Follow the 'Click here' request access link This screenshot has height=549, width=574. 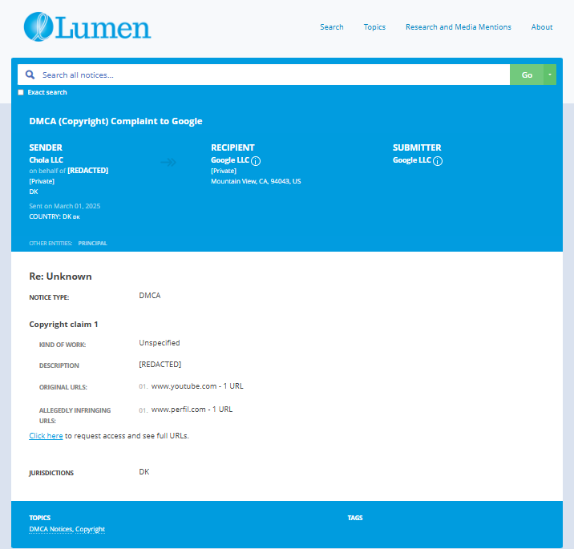(x=46, y=435)
